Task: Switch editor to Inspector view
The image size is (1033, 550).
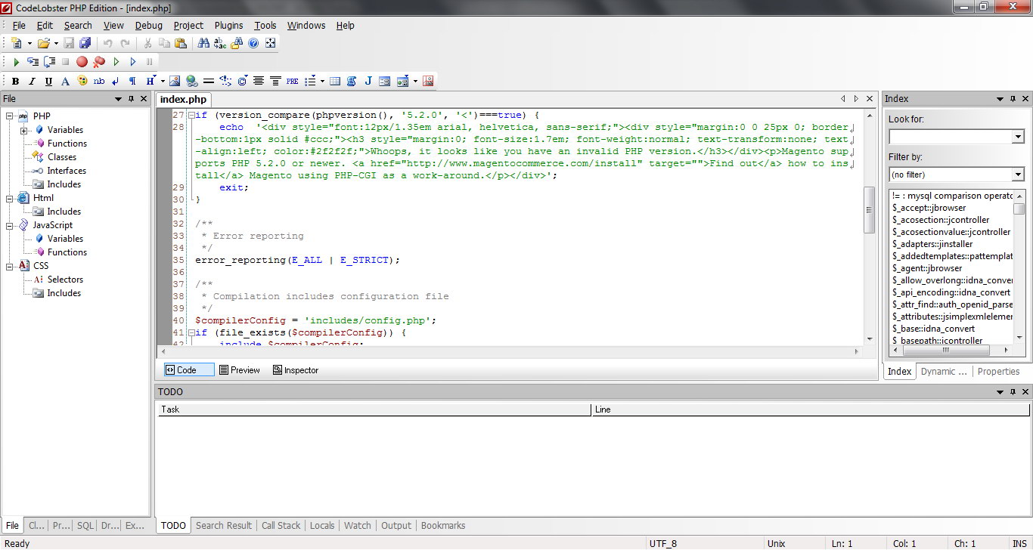Action: coord(296,370)
